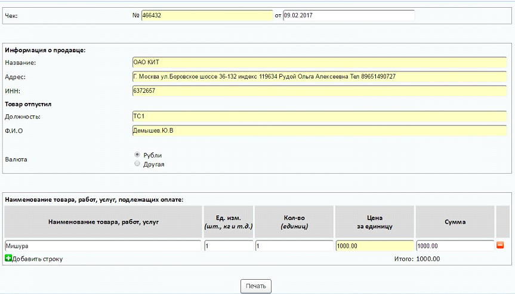The height and width of the screenshot is (294, 515).
Task: Click the Добавить строку link
Action: pos(37,259)
